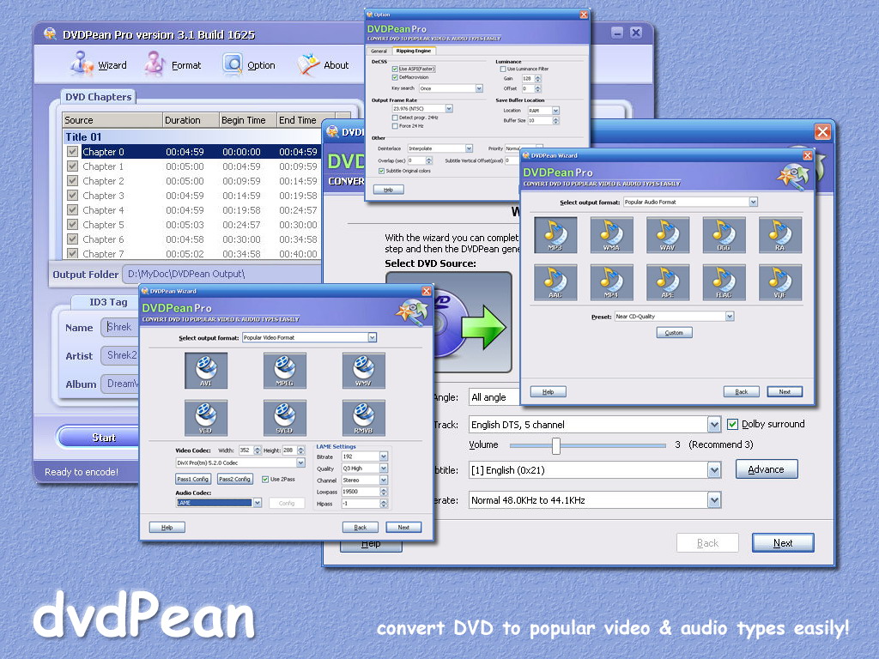879x659 pixels.
Task: Open the [1] English (0x21) subtitle dropdown
Action: [x=713, y=470]
